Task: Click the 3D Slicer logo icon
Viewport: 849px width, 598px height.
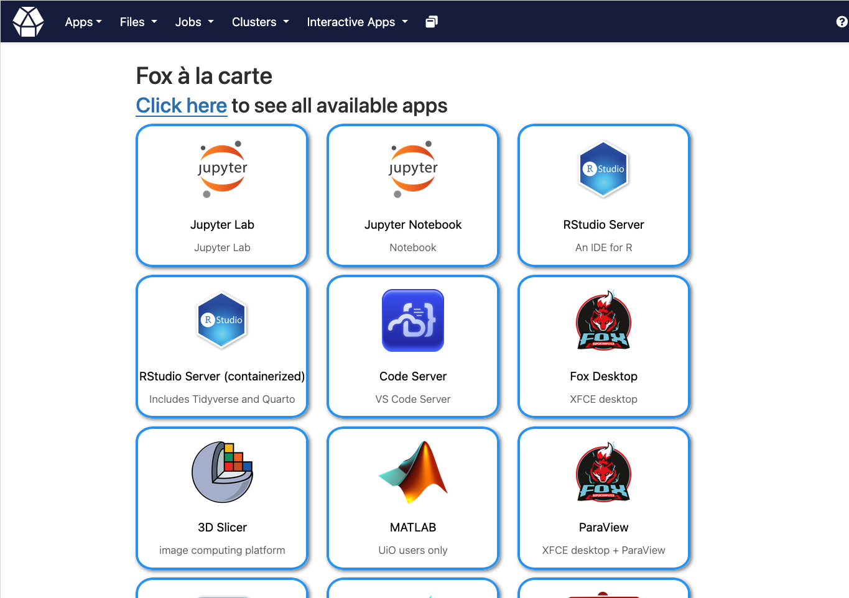Action: (222, 472)
